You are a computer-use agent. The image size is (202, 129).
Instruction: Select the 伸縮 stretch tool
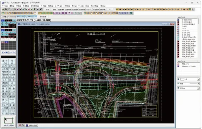tap(5, 91)
